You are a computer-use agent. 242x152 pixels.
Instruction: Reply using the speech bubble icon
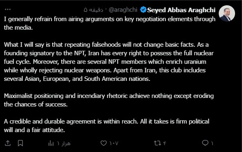pos(205,143)
